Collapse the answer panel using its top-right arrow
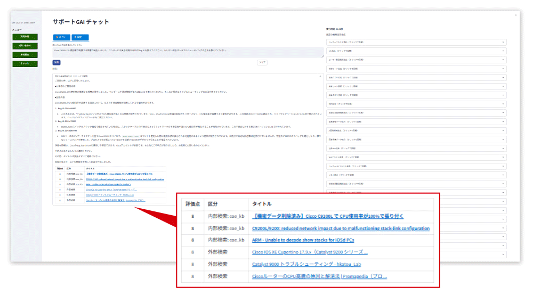 [x=320, y=77]
